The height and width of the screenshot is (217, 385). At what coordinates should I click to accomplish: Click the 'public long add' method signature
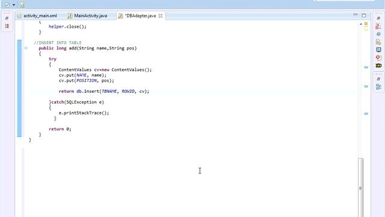pos(88,48)
